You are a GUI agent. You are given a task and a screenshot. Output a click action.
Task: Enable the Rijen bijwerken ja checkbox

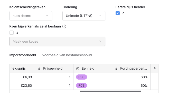pyautogui.click(x=12, y=33)
